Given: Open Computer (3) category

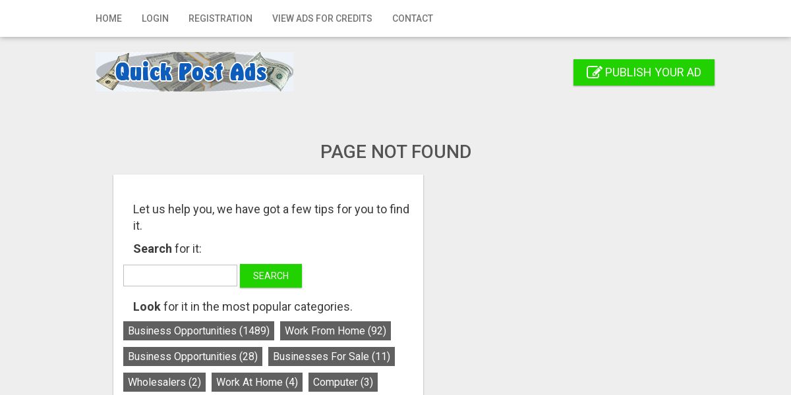Looking at the screenshot, I should (x=343, y=382).
